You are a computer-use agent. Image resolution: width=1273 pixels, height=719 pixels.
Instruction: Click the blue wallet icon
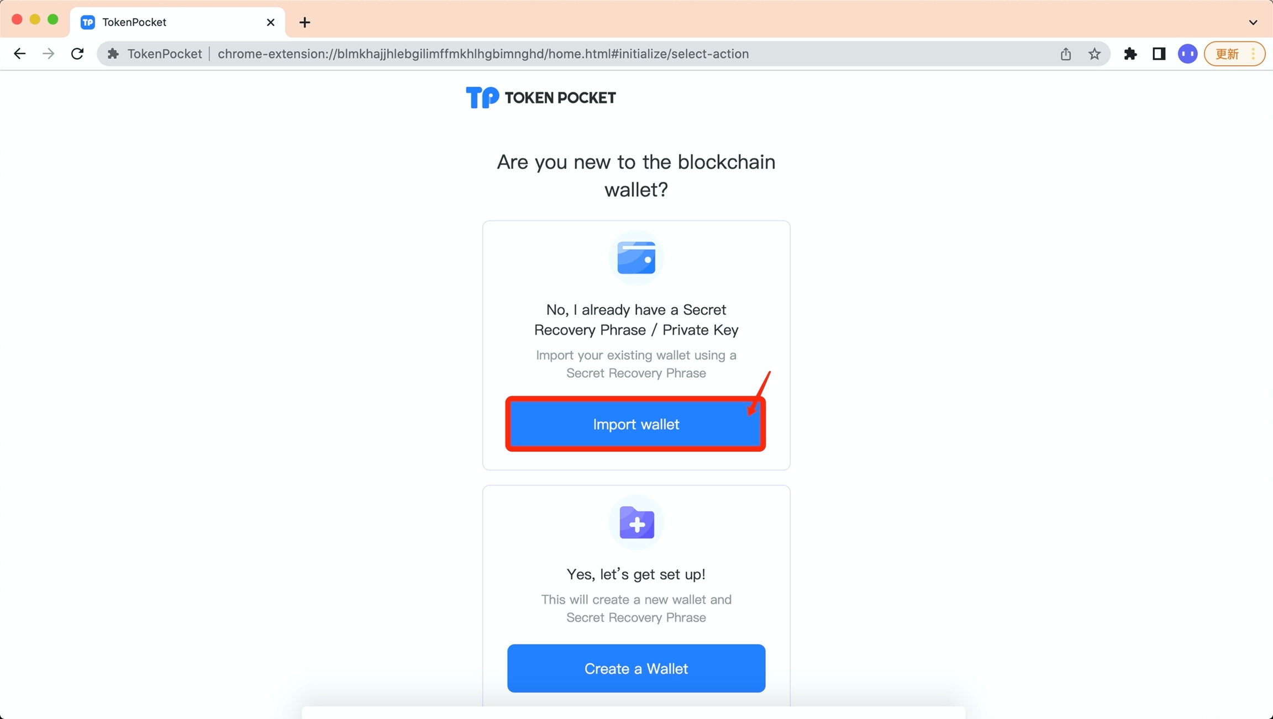(x=636, y=258)
